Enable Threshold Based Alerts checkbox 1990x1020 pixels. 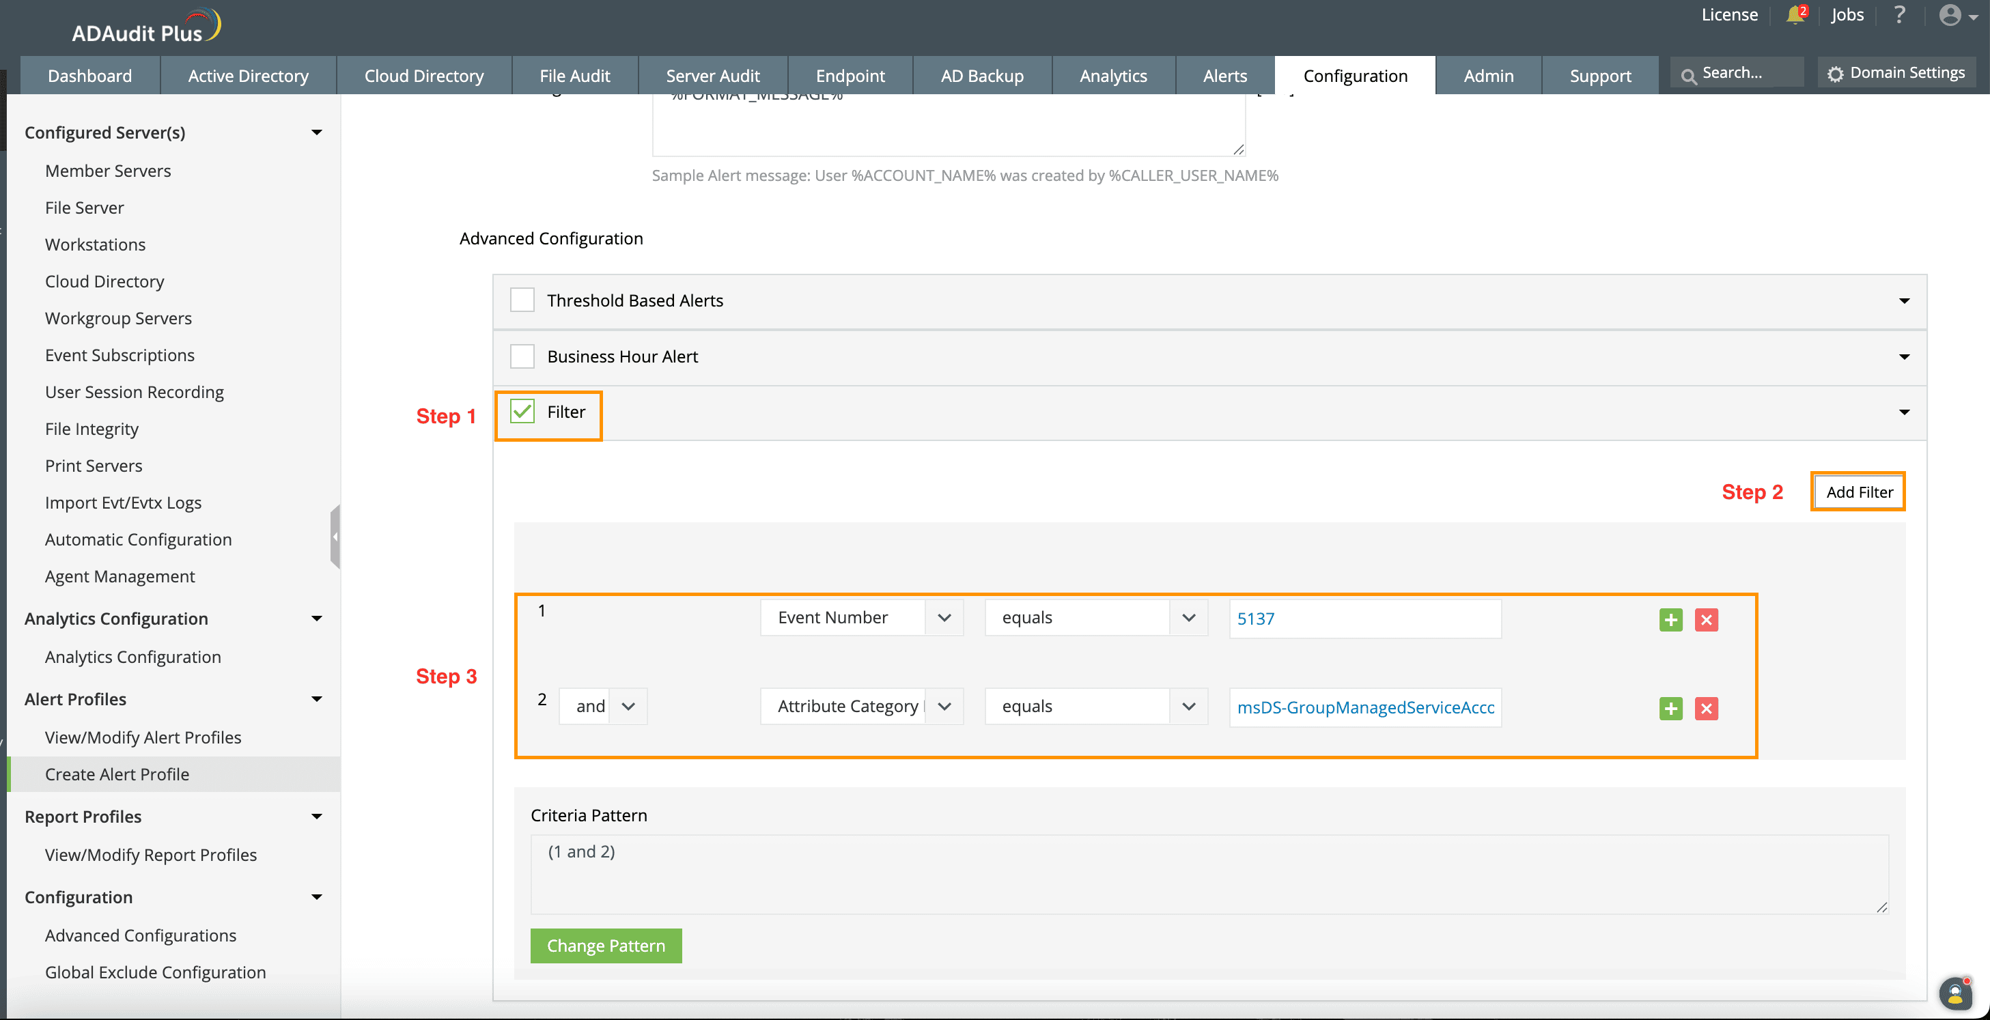[522, 300]
